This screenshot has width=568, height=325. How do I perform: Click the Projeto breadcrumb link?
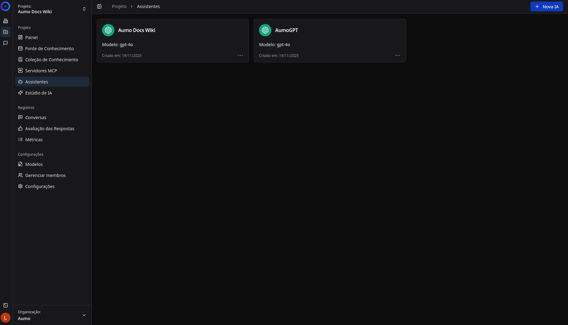119,6
